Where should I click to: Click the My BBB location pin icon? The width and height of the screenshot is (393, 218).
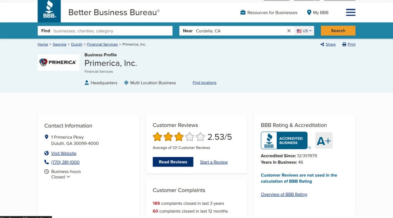[x=309, y=12]
